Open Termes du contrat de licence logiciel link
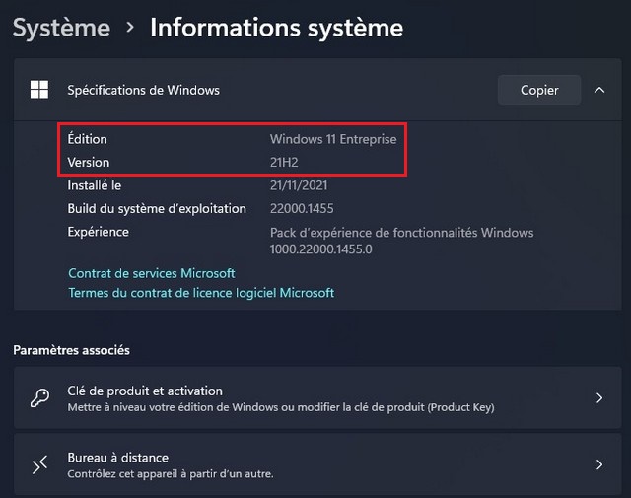Image resolution: width=631 pixels, height=498 pixels. pos(201,293)
